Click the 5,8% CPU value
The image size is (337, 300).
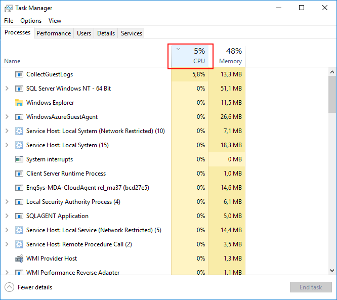198,74
